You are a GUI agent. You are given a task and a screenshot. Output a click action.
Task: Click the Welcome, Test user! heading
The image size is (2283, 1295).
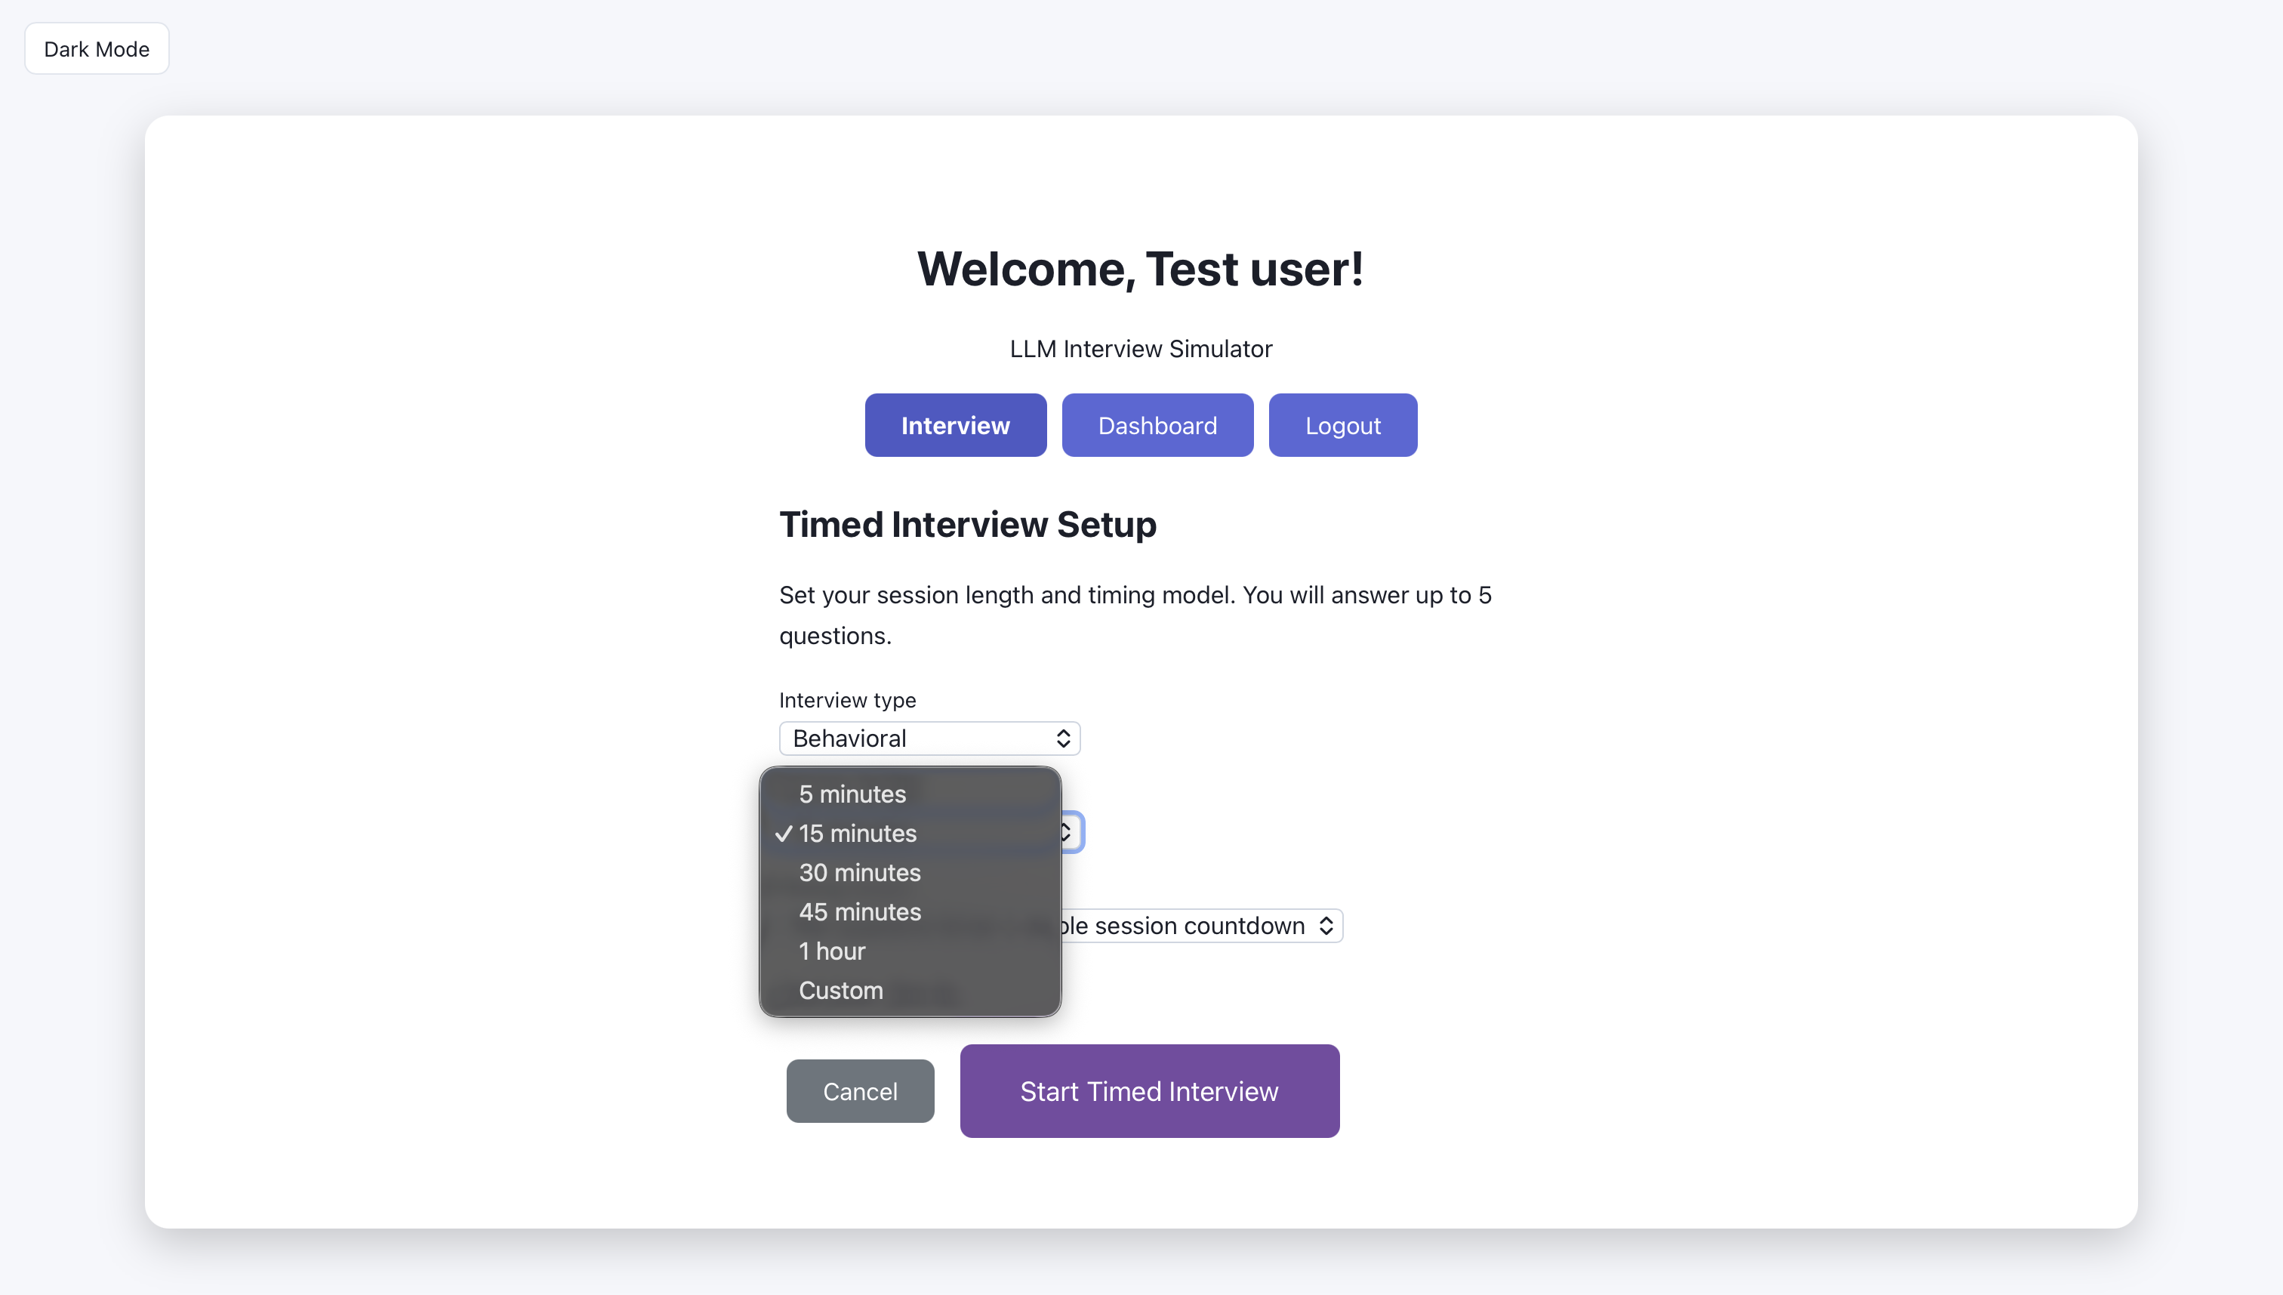click(1141, 269)
